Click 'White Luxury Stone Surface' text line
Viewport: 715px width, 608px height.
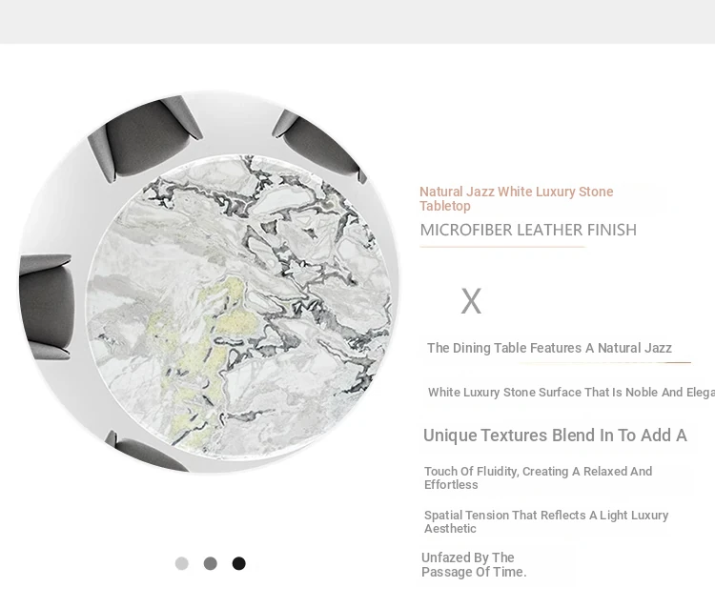tap(571, 392)
